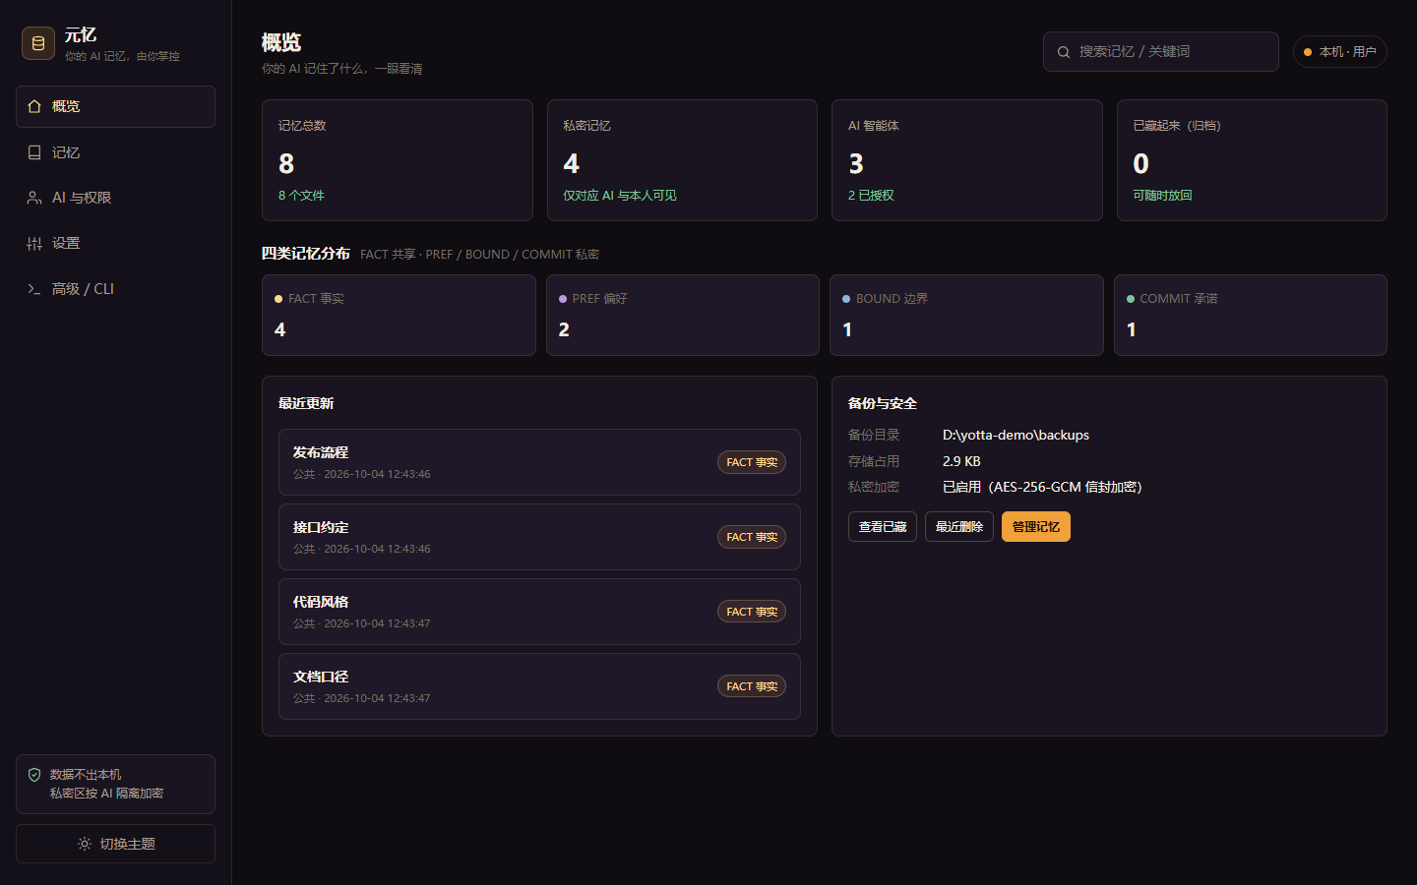This screenshot has width=1417, height=885.
Task: Open the 接口约定 memory entry
Action: pyautogui.click(x=539, y=537)
